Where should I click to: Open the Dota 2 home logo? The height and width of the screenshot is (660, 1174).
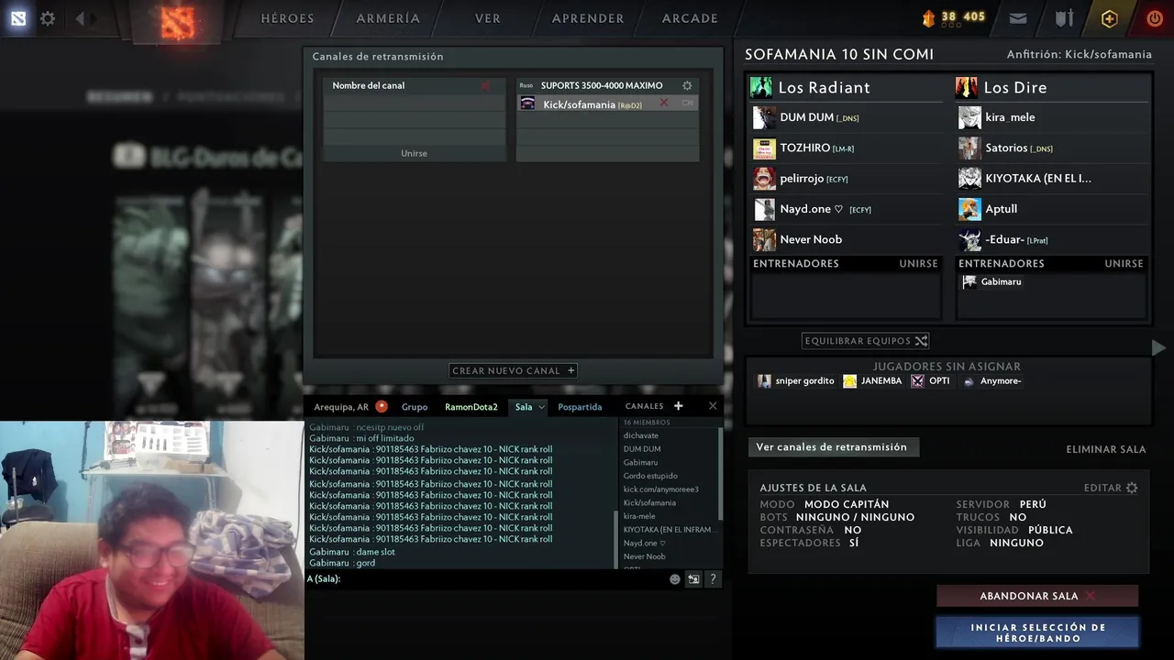pyautogui.click(x=178, y=22)
